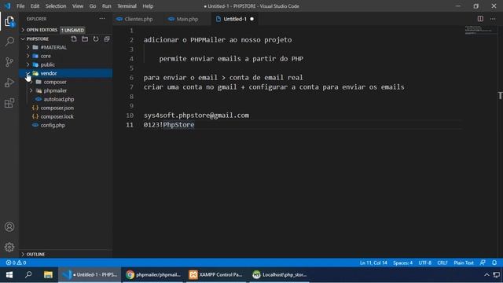503x283 pixels.
Task: Open Accounts menu in activity bar
Action: (9, 227)
